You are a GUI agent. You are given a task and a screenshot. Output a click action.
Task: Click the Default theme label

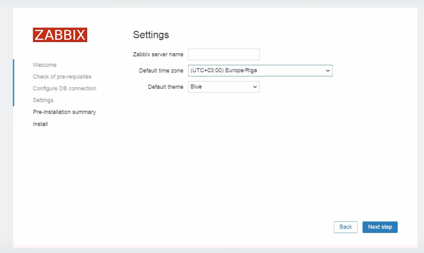click(x=166, y=87)
